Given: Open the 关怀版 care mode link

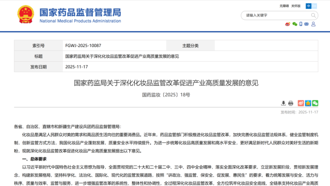Looking at the screenshot, I should 296,6.
